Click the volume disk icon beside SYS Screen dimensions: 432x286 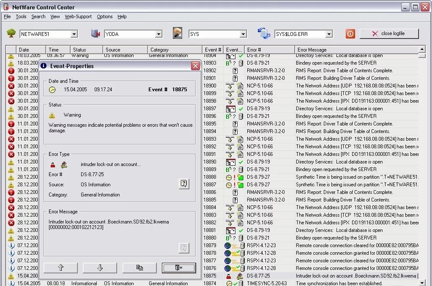(178, 33)
